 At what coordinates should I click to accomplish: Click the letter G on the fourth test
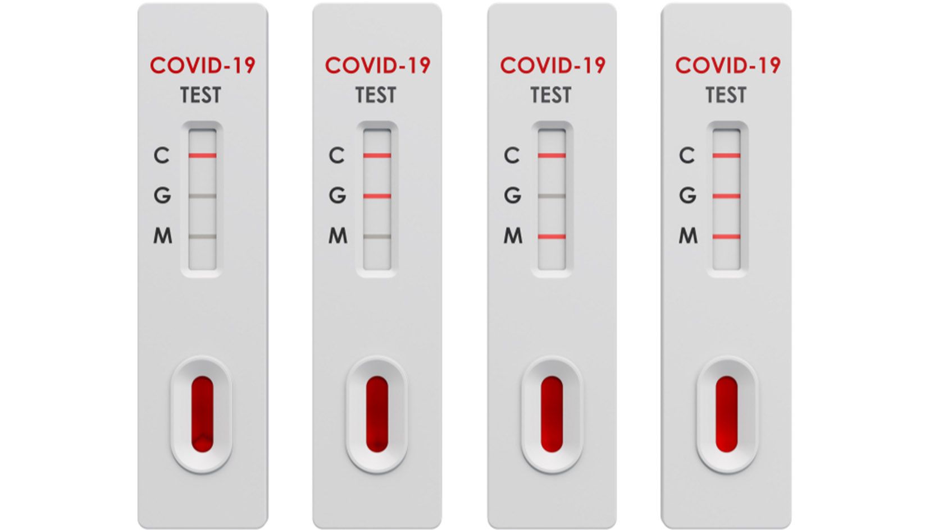click(x=687, y=196)
